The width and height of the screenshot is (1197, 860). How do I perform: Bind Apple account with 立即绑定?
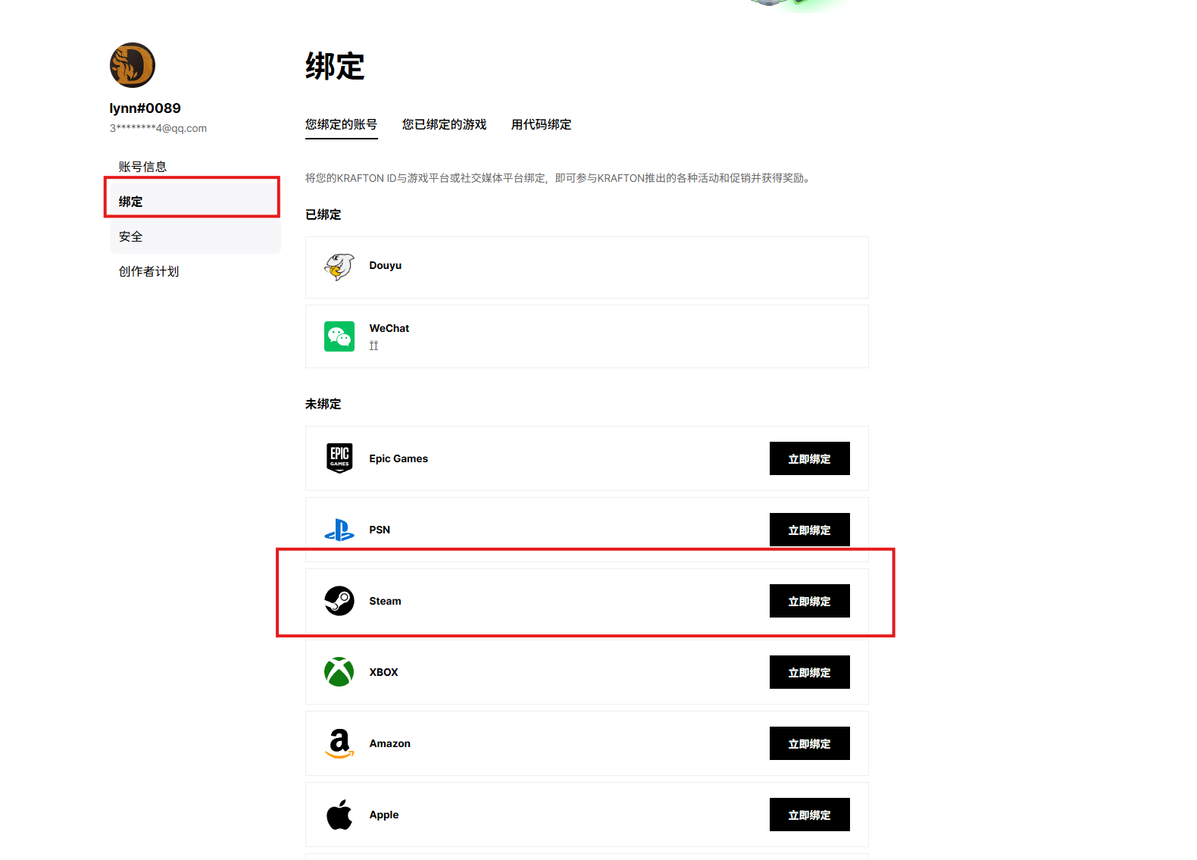click(x=810, y=815)
